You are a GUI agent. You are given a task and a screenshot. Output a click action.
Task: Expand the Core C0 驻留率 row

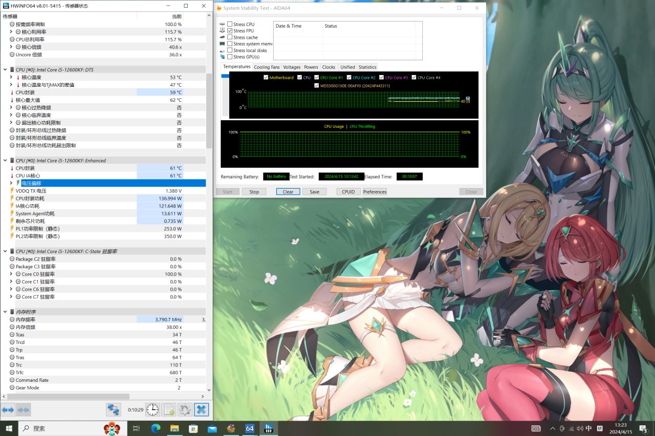point(11,274)
